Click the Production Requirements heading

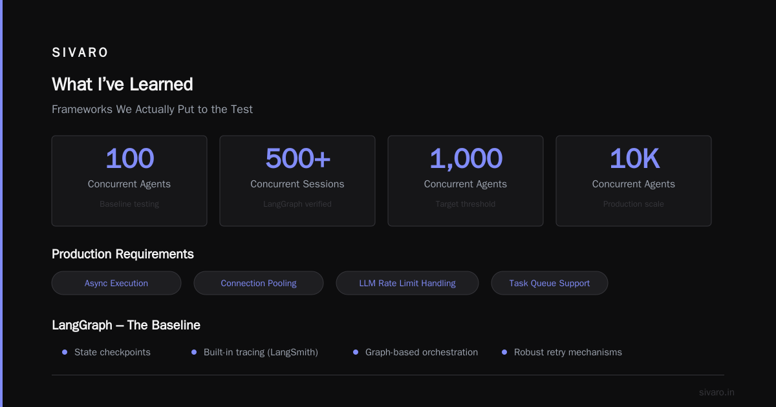tap(123, 254)
